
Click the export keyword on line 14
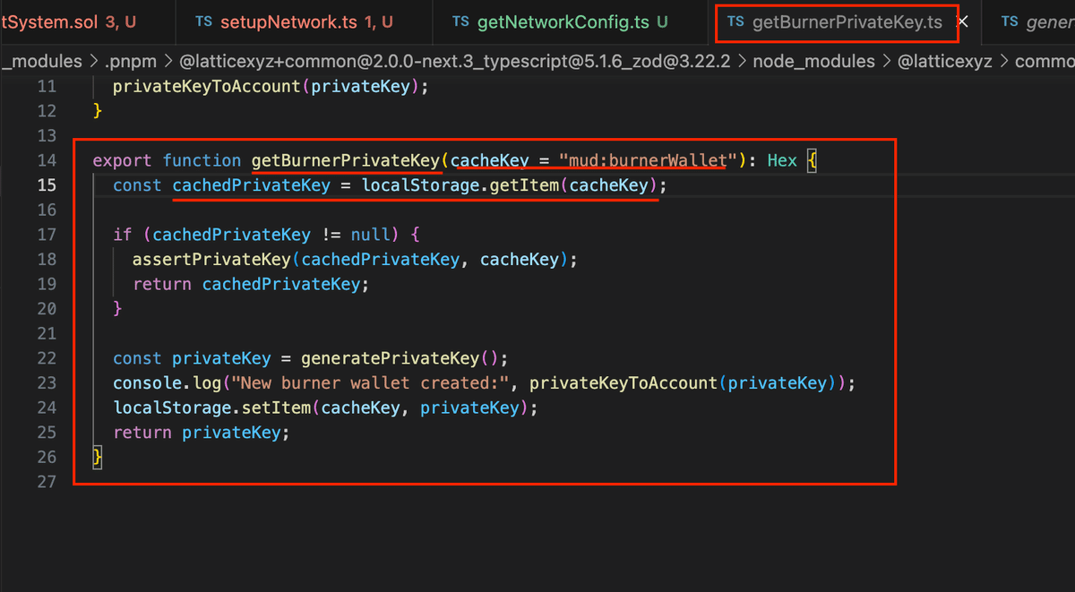pos(123,160)
